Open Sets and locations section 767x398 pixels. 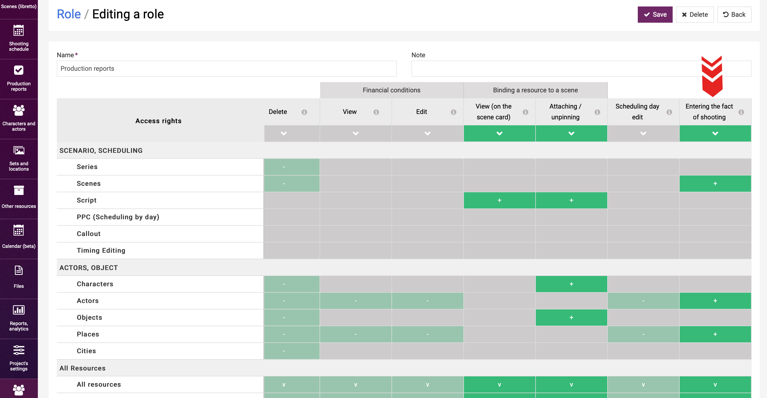coord(19,159)
